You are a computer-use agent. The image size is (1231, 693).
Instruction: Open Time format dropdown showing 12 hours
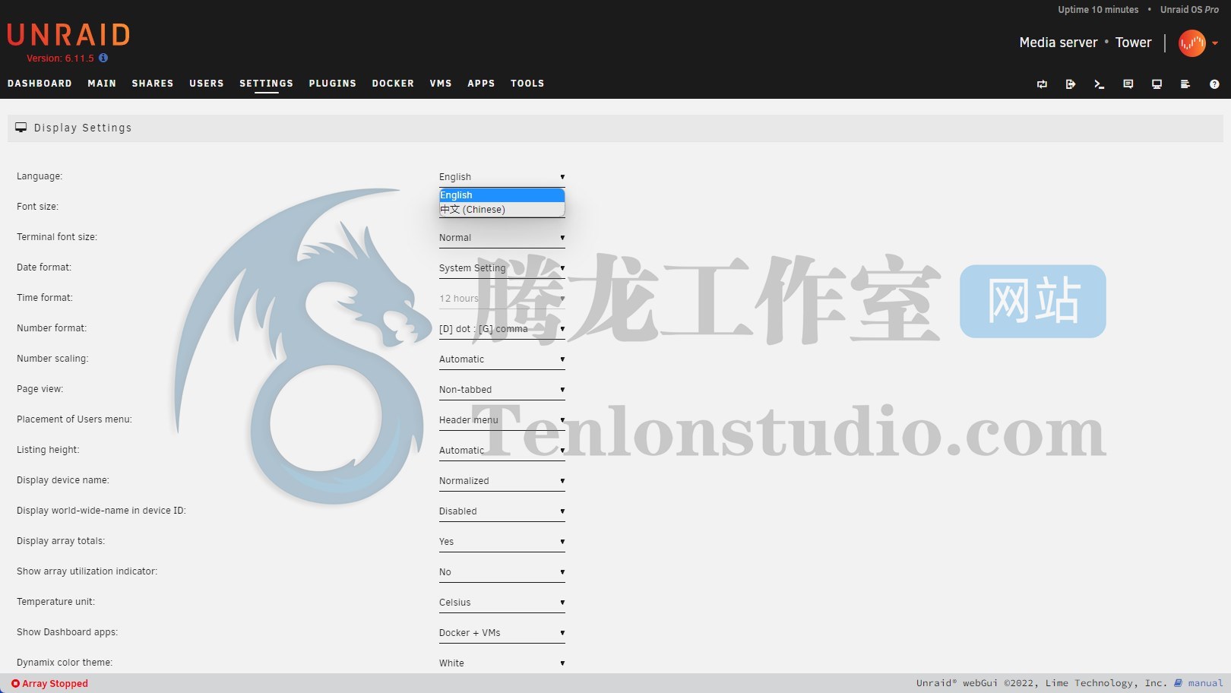502,299
